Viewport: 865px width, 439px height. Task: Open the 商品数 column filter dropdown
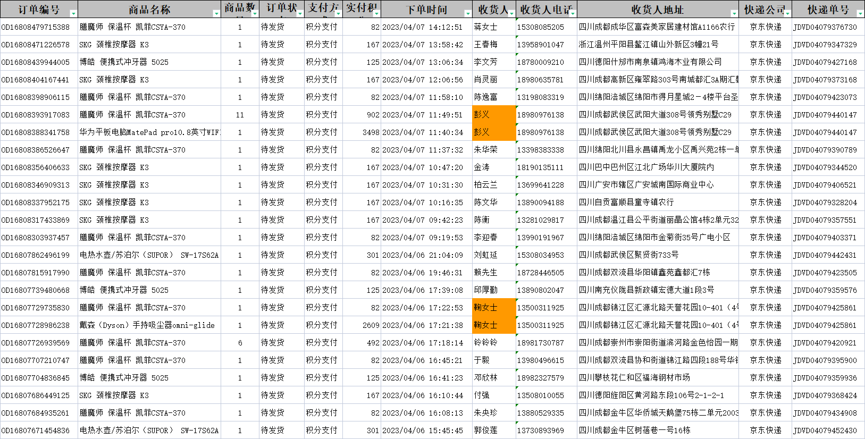[x=254, y=13]
